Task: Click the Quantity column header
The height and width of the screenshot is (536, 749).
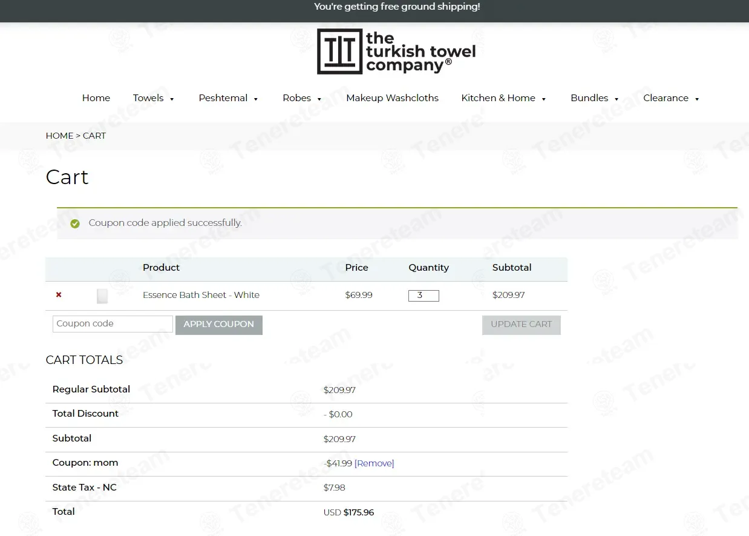Action: [428, 268]
